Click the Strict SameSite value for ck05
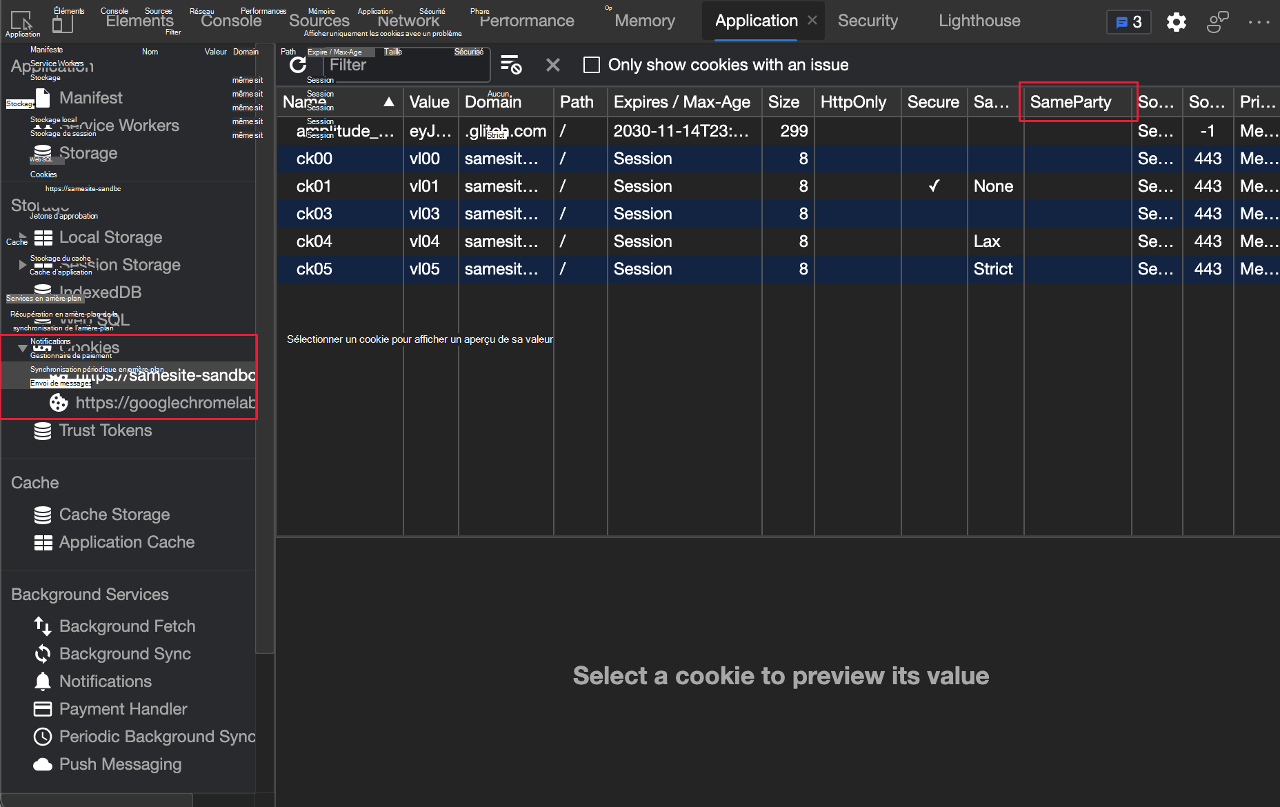The image size is (1280, 807). [x=993, y=269]
